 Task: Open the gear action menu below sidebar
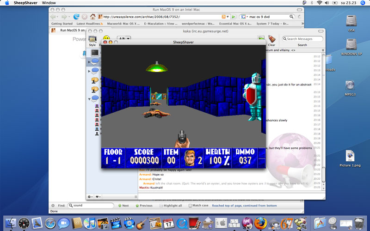(x=90, y=197)
